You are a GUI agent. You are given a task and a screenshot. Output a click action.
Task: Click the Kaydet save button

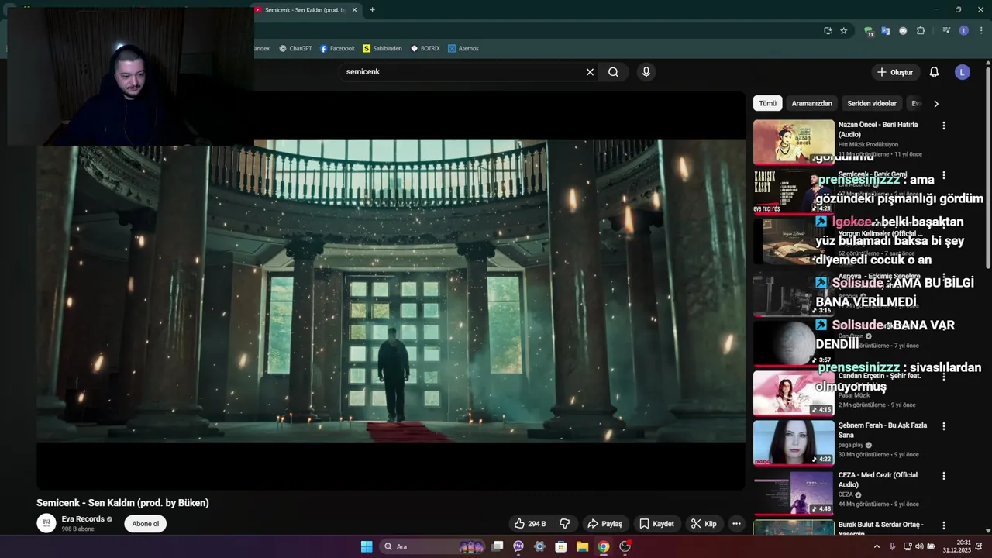(x=656, y=524)
